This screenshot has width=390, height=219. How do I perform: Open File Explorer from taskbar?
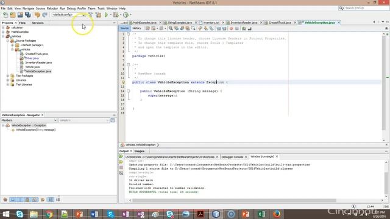[x=34, y=214]
